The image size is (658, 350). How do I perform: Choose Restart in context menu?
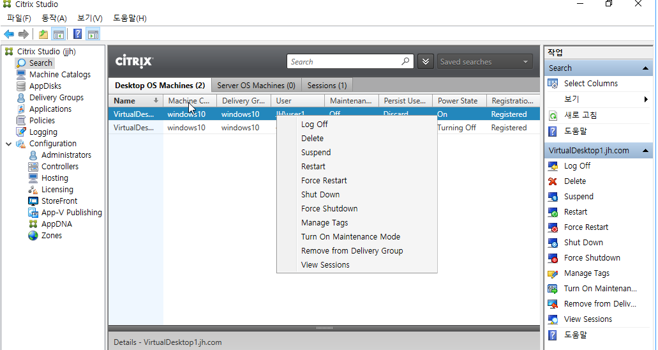[x=357, y=167]
